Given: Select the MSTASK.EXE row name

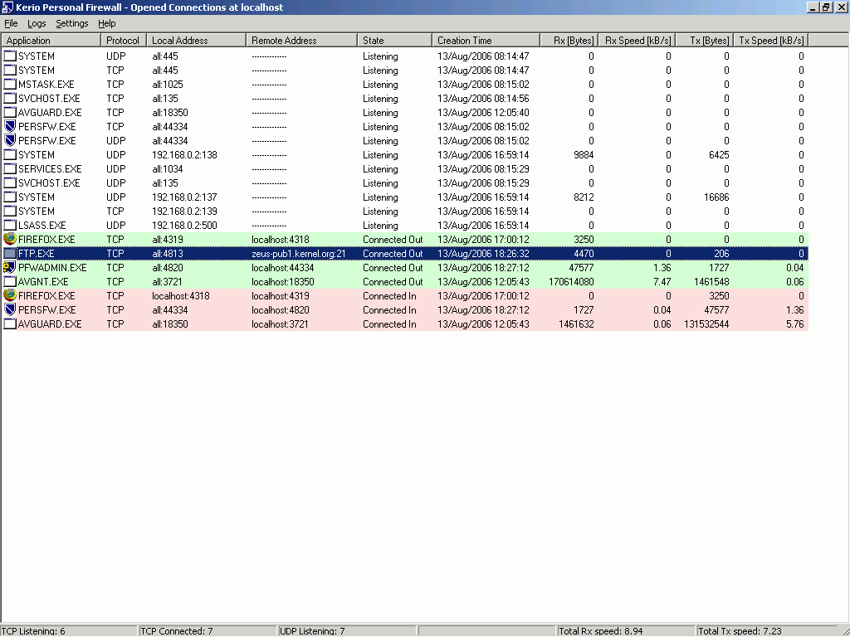Looking at the screenshot, I should click(x=46, y=85).
